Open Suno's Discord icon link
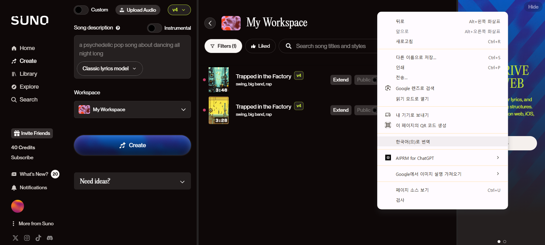 pyautogui.click(x=50, y=238)
